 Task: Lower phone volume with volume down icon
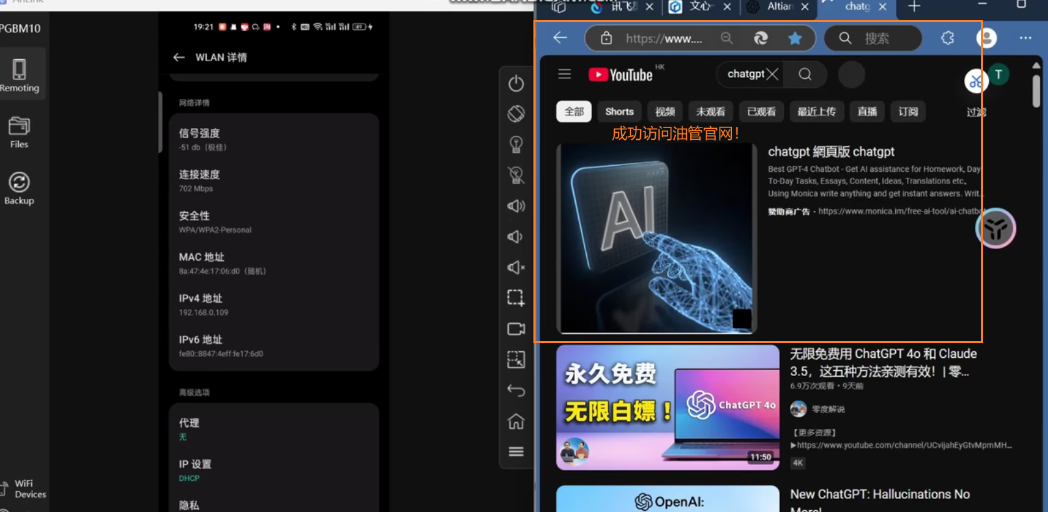pos(515,237)
